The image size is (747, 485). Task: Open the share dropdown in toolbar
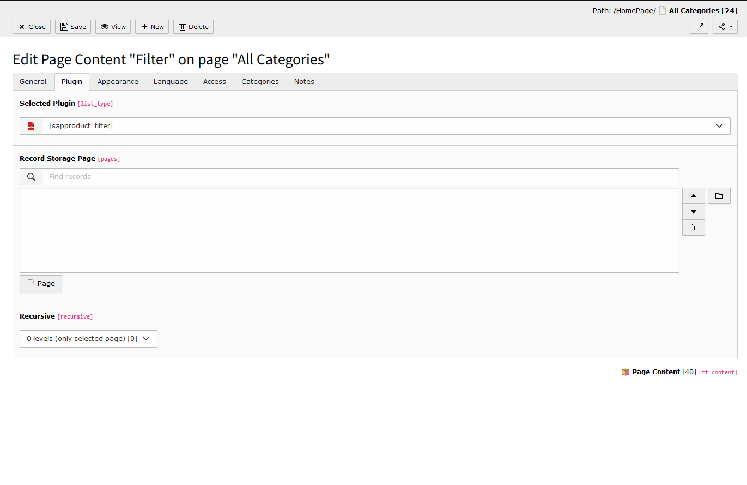click(725, 27)
